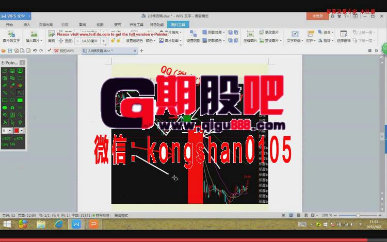Switch to the 我的WPS document tab
Screen dimensions: 387x242
coord(64,51)
